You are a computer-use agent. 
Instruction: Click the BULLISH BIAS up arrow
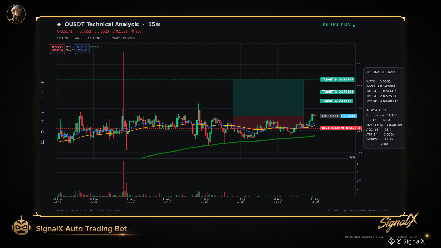pyautogui.click(x=354, y=25)
